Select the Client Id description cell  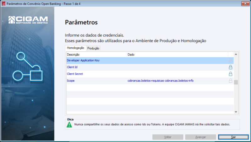pos(97,67)
